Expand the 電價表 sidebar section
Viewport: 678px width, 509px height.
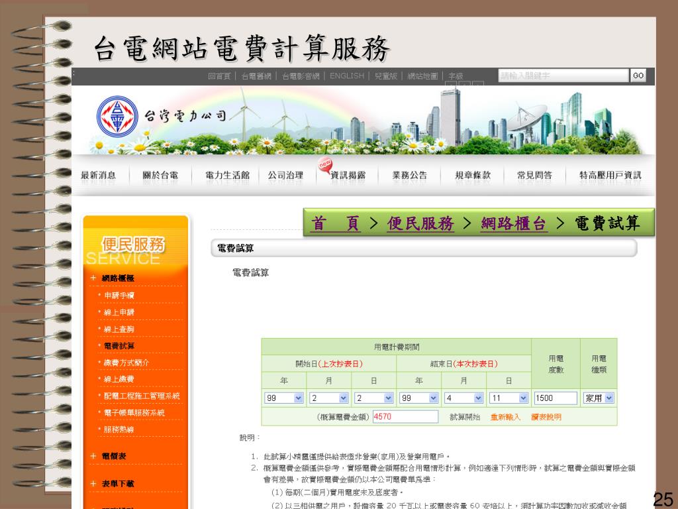[x=114, y=456]
